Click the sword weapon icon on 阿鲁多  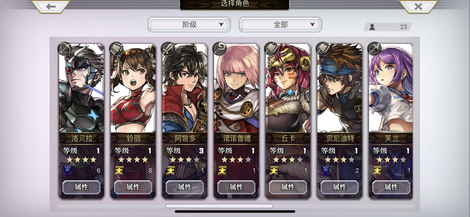tap(168, 49)
